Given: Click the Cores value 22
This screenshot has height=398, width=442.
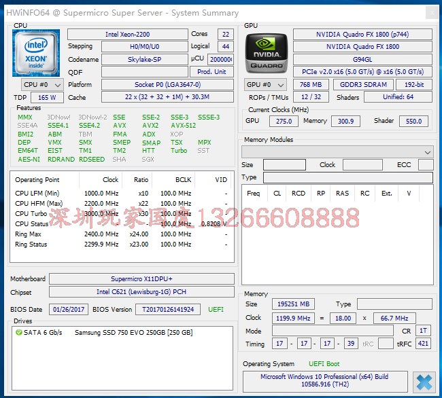Looking at the screenshot, I should [x=226, y=35].
